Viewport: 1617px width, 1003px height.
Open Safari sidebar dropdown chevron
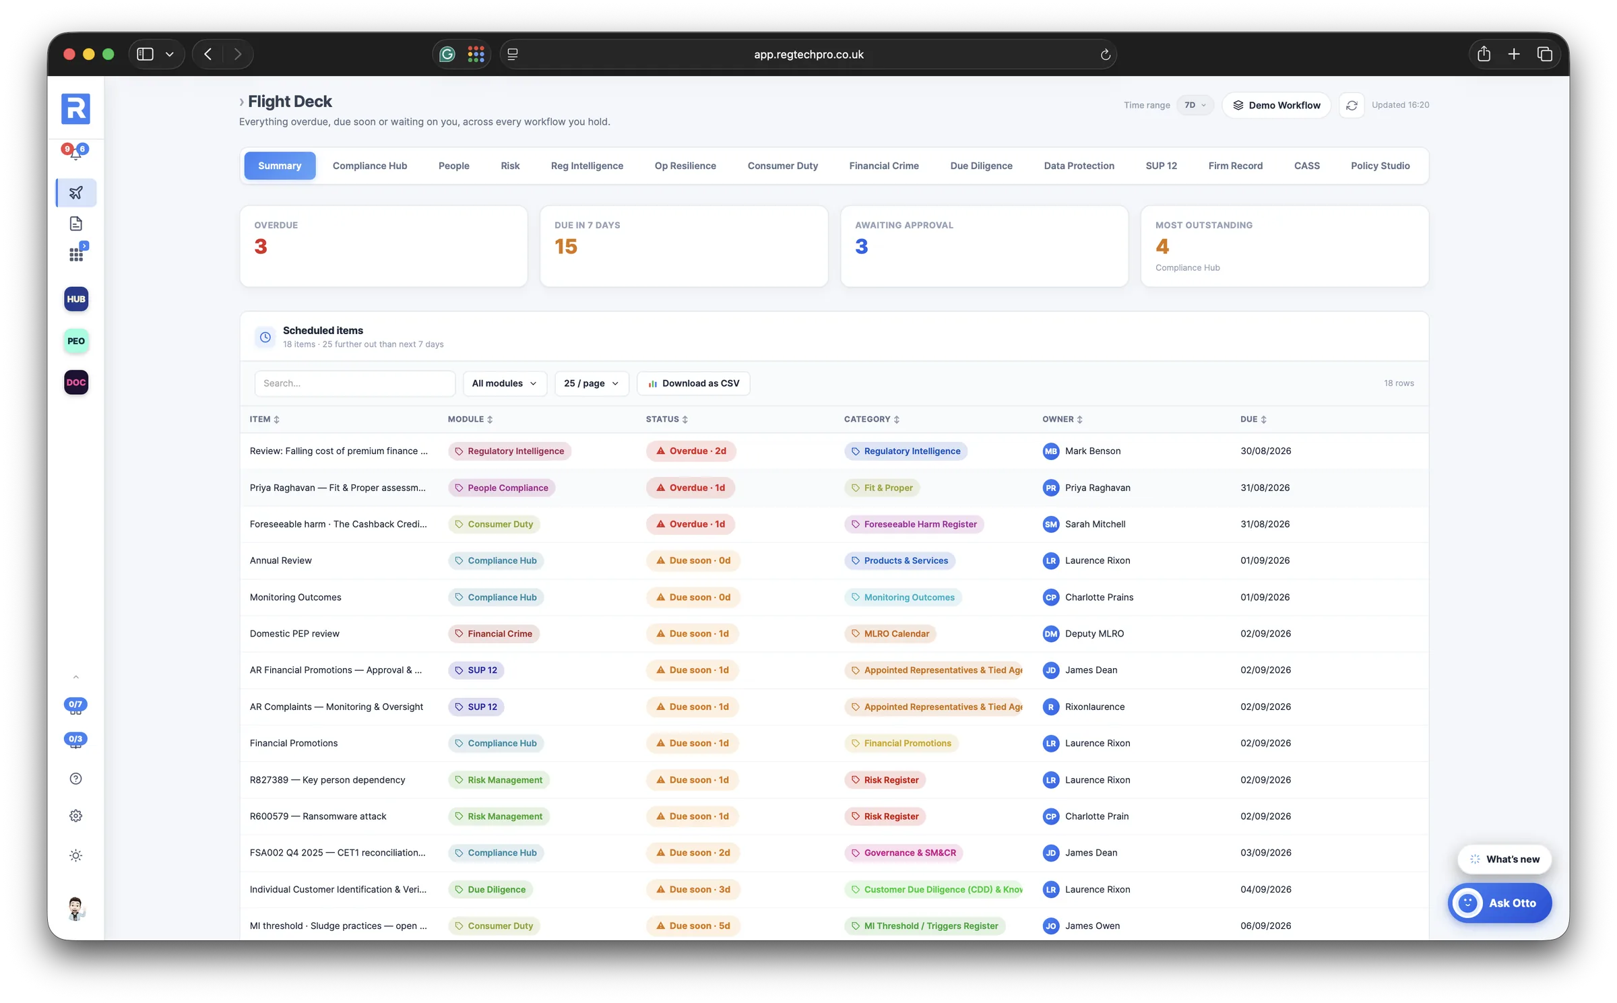[x=170, y=54]
